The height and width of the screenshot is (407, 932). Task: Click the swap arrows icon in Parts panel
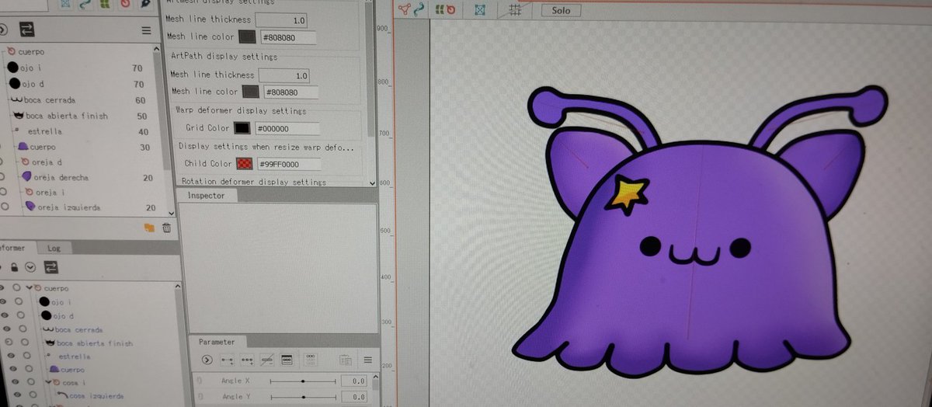[27, 30]
